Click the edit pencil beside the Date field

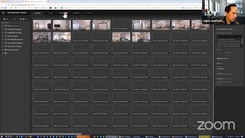(242, 64)
